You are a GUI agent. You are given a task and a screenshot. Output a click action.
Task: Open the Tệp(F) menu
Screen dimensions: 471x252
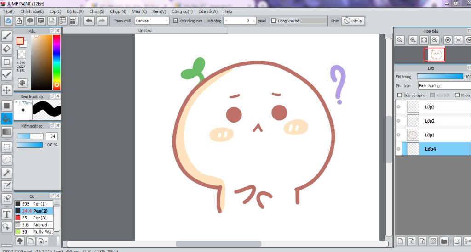9,11
